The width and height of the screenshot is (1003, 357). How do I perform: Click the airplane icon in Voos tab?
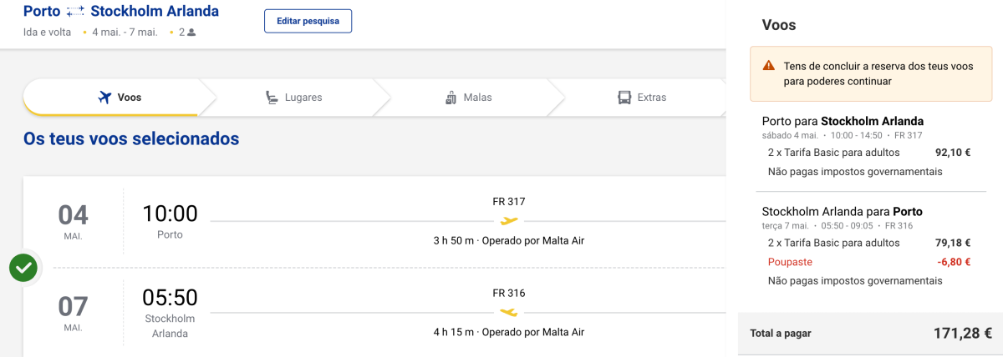click(104, 98)
